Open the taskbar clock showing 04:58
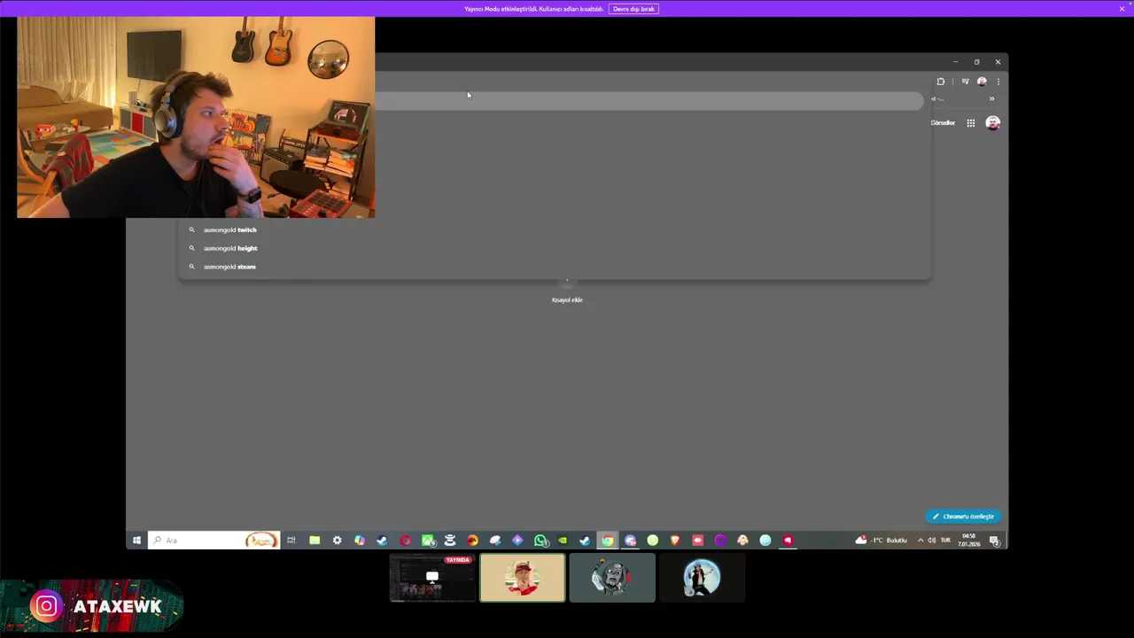The width and height of the screenshot is (1134, 638). 968,541
